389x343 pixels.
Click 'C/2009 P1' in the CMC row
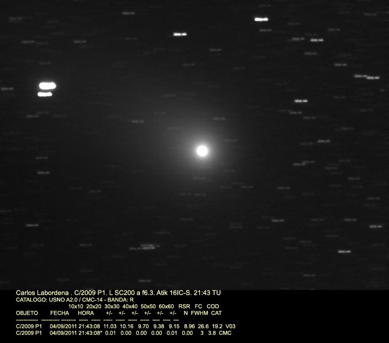(x=29, y=333)
